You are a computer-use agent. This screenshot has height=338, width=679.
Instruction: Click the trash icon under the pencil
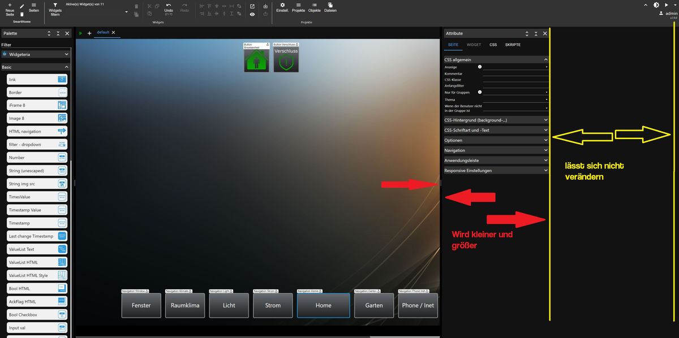tap(22, 14)
